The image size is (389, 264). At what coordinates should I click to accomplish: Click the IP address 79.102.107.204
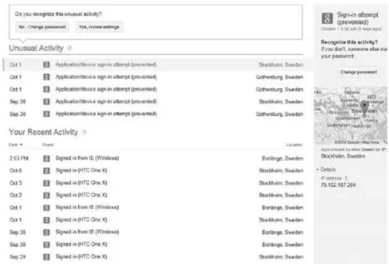[338, 185]
